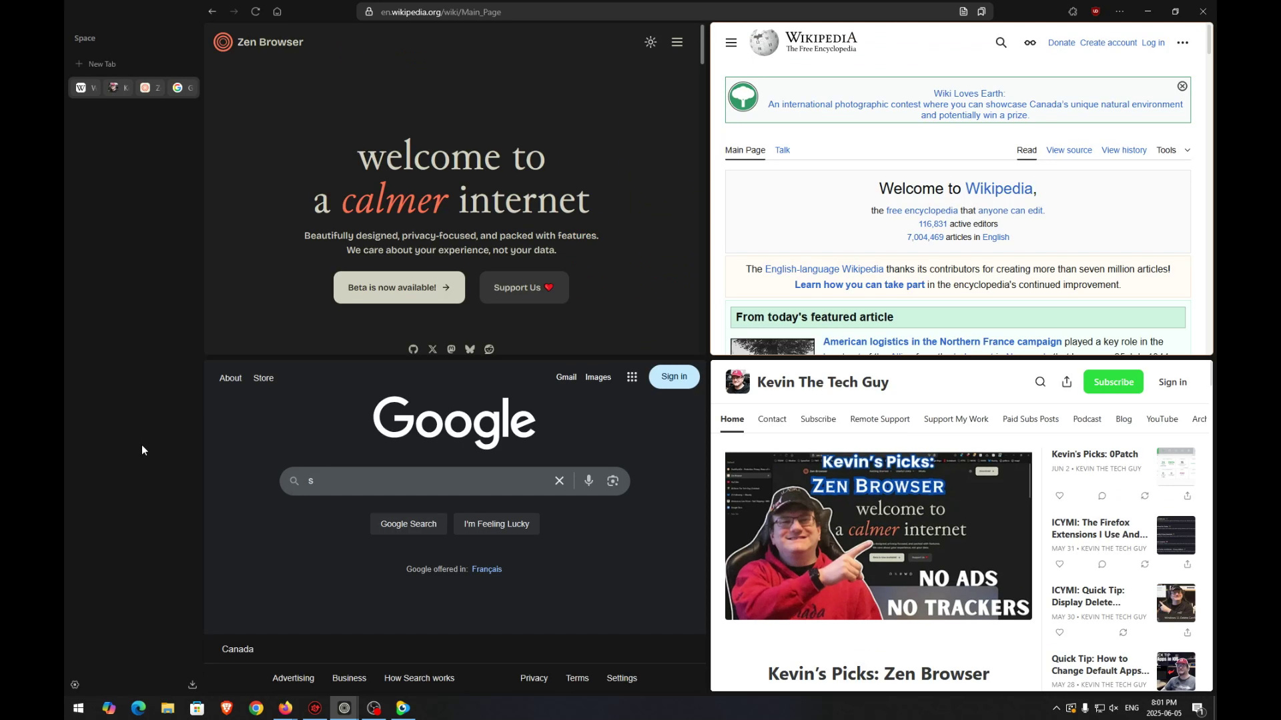Open Wikipedia main hamburger menu

pos(731,43)
